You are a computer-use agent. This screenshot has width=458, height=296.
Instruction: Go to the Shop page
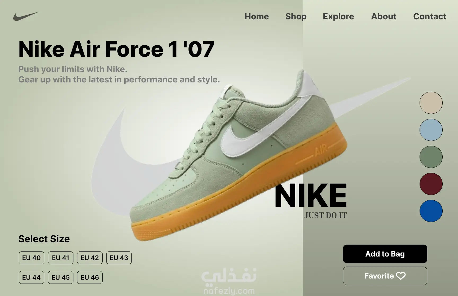296,16
